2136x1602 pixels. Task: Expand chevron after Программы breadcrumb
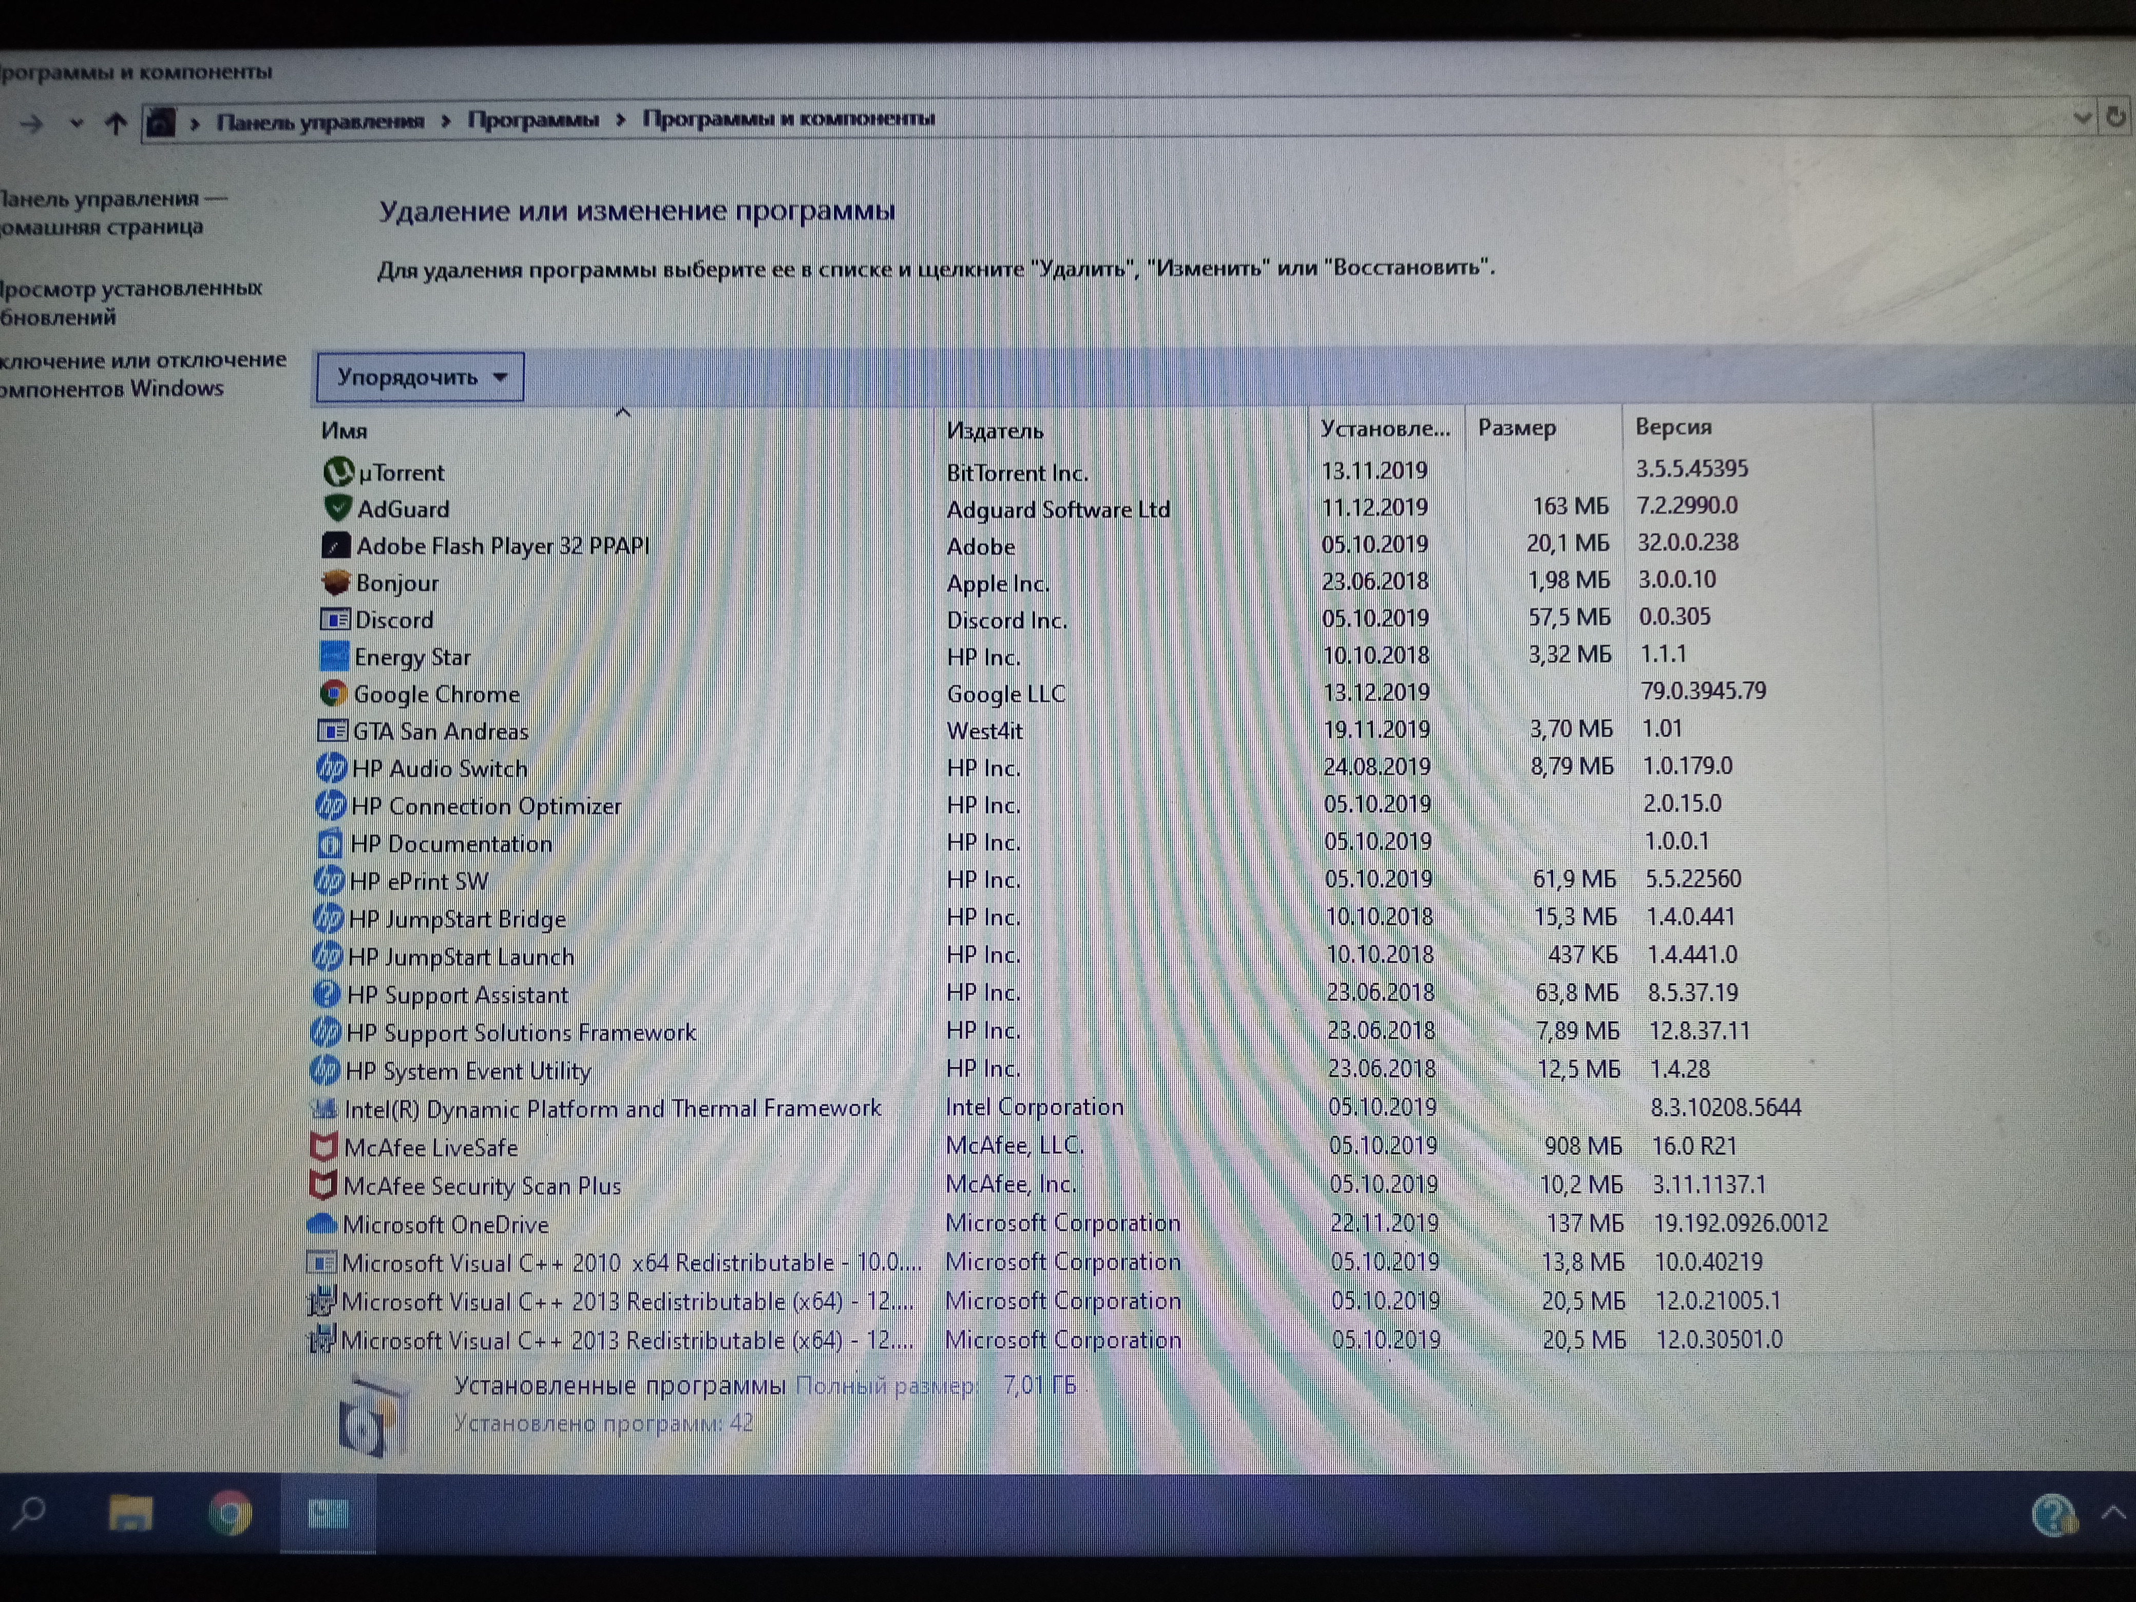coord(621,120)
